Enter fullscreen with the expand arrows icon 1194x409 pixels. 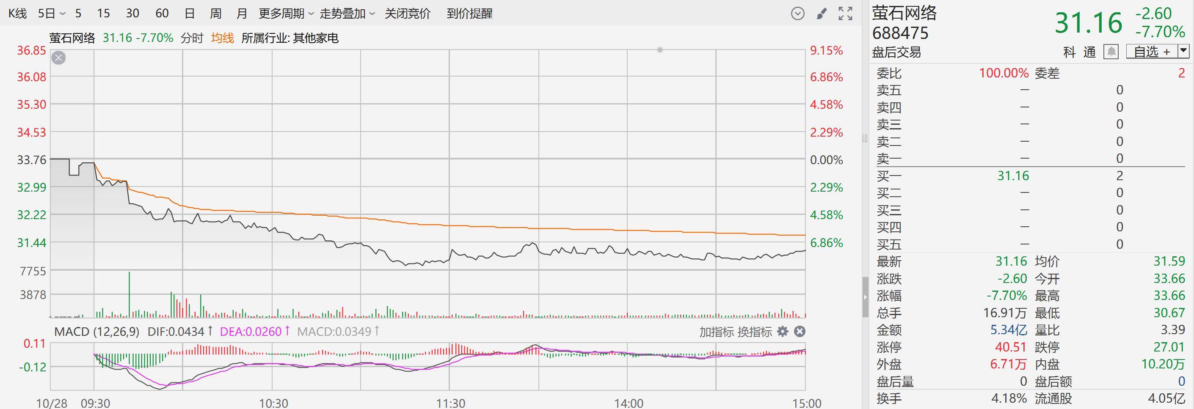click(x=845, y=14)
